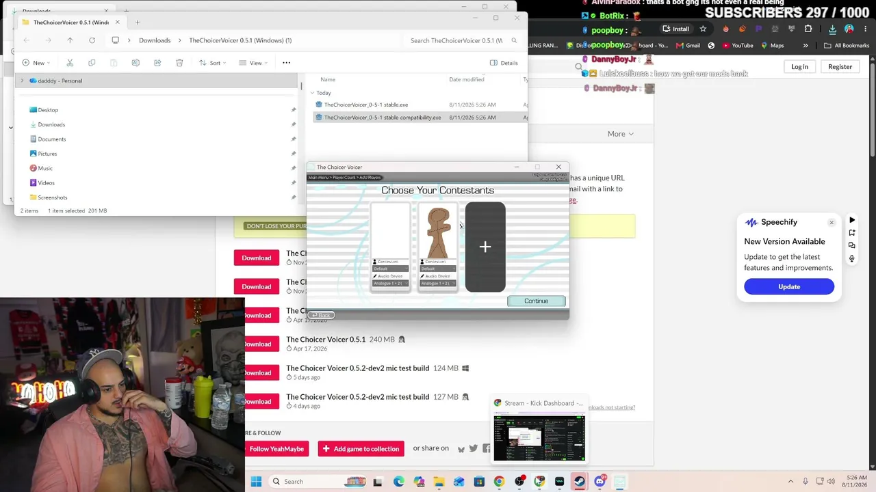Open the Maps bookmark
The image size is (876, 492).
[x=772, y=46]
